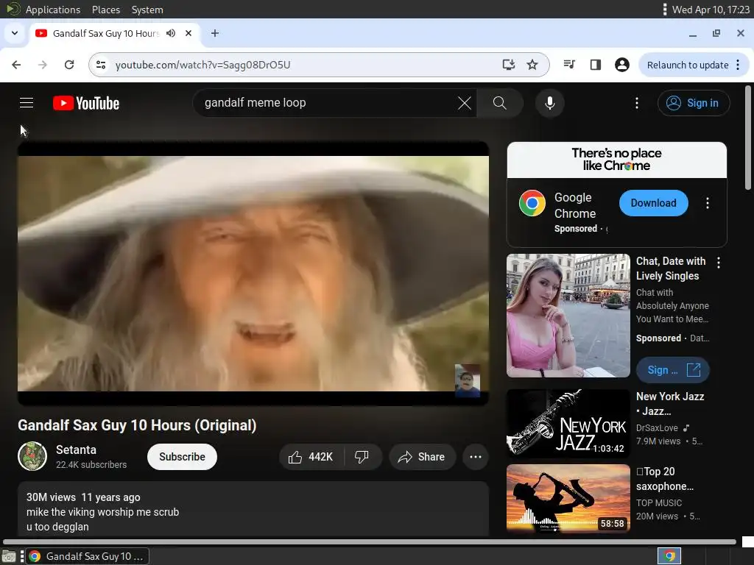The image size is (754, 565).
Task: Open YouTube settings three-dot menu
Action: pos(637,103)
